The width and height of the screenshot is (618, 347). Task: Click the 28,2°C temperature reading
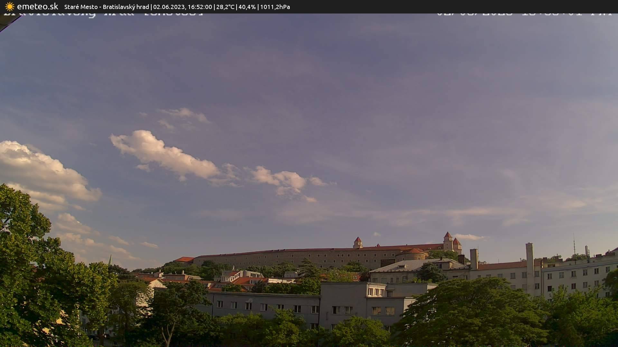(x=226, y=6)
